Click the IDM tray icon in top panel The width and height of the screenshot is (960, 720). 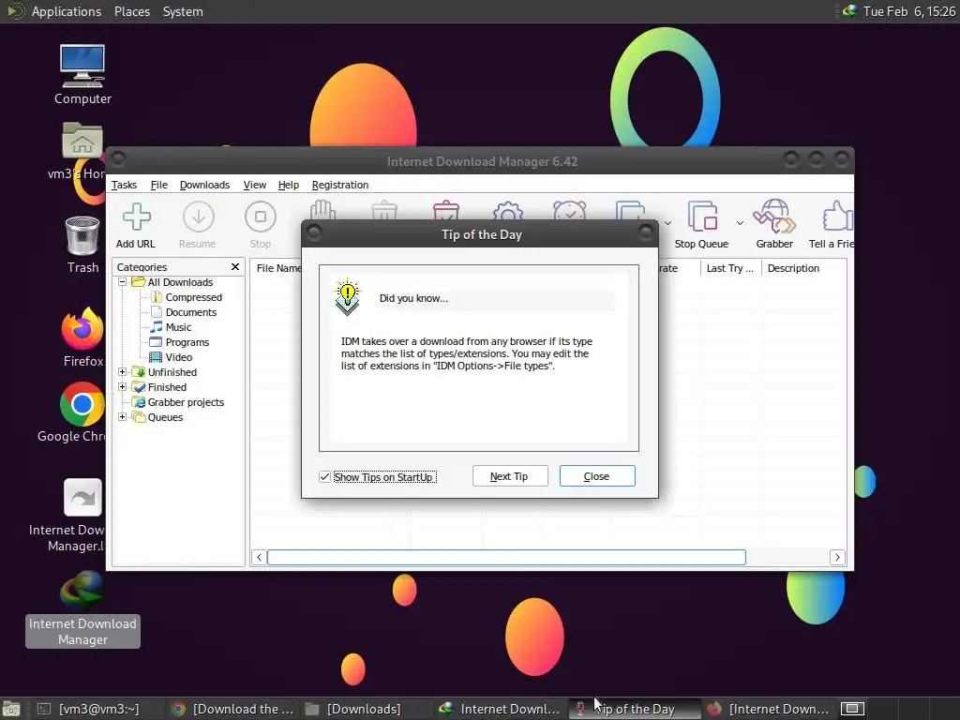click(x=849, y=11)
